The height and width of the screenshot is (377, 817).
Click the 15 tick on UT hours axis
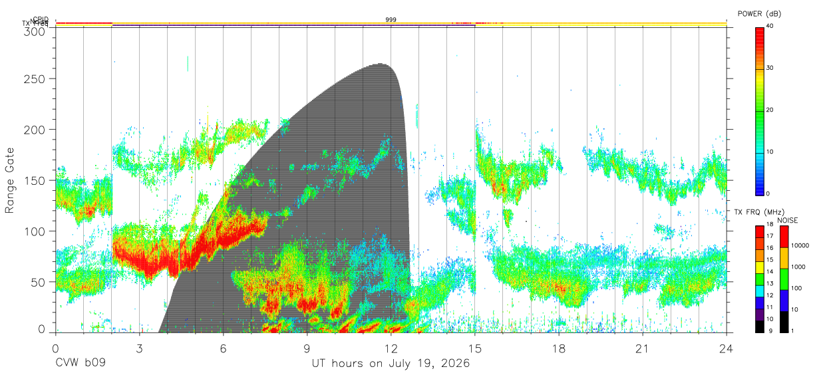pyautogui.click(x=475, y=348)
